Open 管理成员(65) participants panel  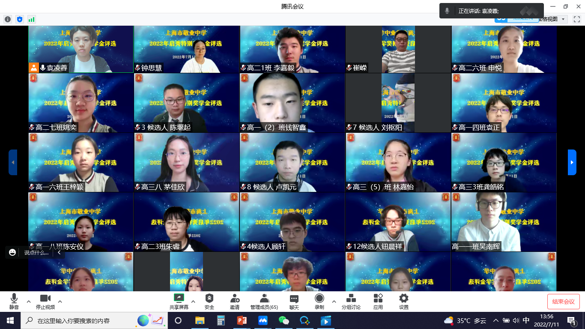pyautogui.click(x=264, y=299)
